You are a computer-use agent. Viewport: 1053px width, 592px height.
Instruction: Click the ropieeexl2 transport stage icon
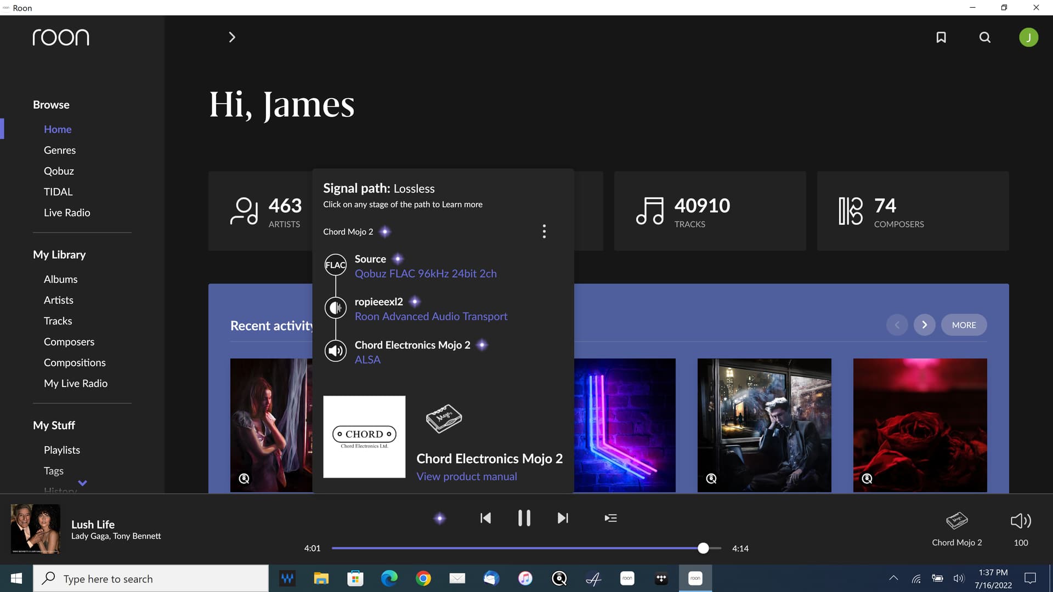pyautogui.click(x=335, y=308)
